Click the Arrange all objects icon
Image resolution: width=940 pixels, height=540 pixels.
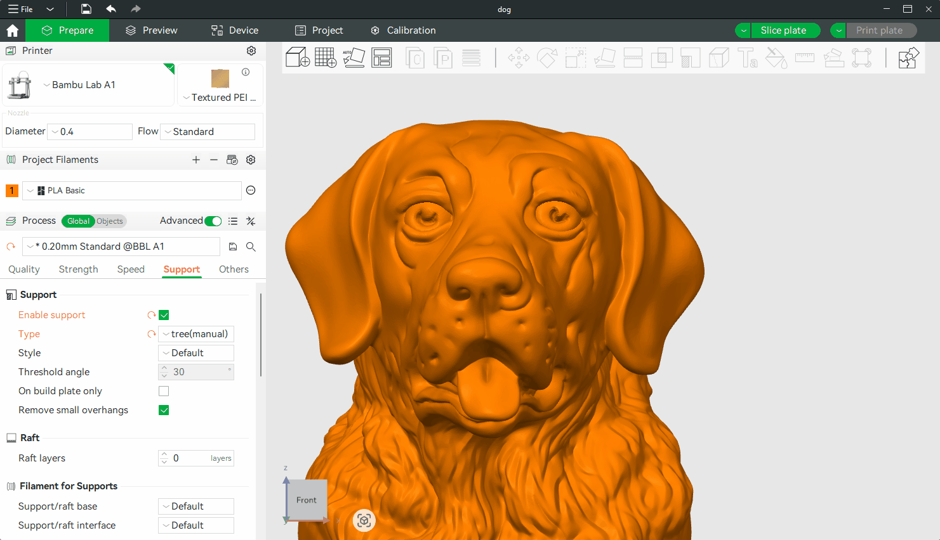click(x=381, y=58)
